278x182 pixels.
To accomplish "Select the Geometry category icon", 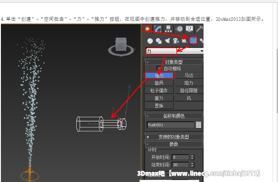I will click(150, 41).
